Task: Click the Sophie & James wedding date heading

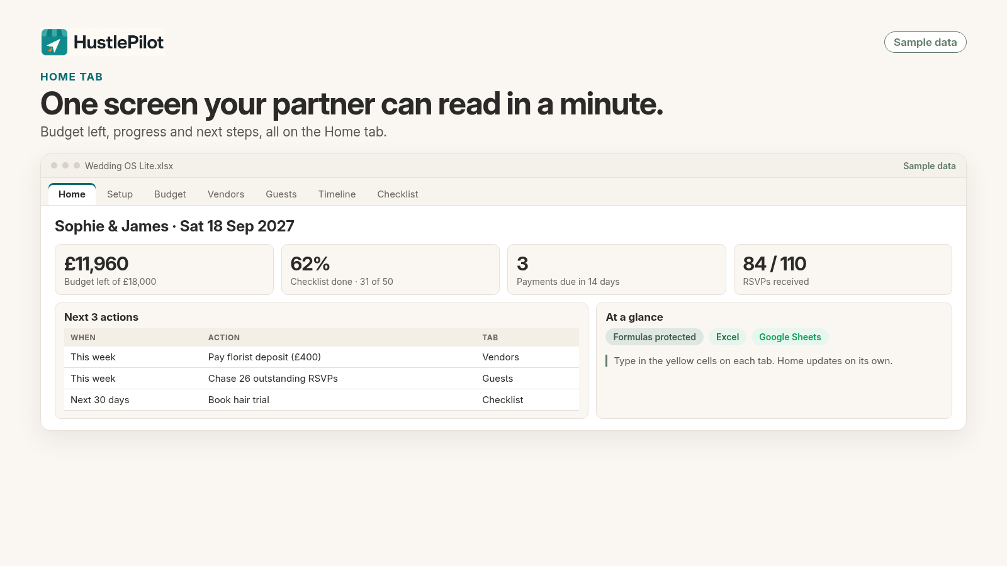Action: (x=174, y=226)
